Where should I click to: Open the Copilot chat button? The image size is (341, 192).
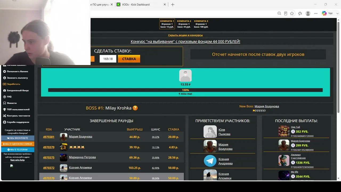[327, 13]
